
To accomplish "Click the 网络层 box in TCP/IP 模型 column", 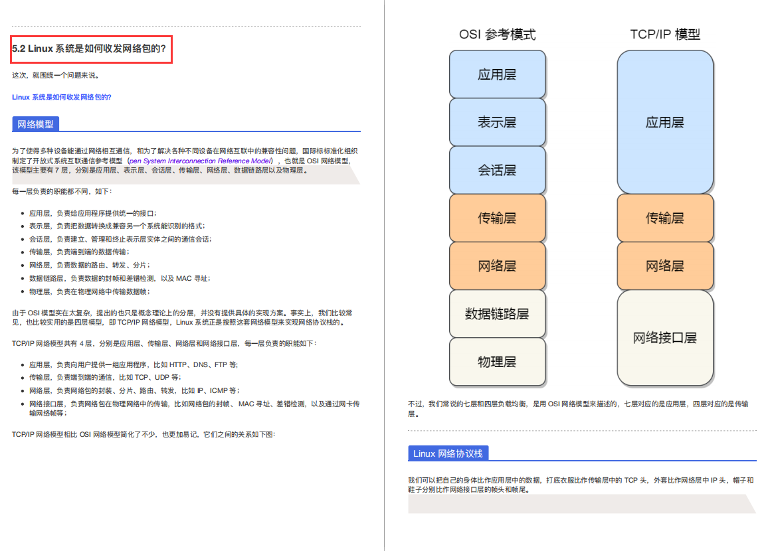I will pos(665,266).
